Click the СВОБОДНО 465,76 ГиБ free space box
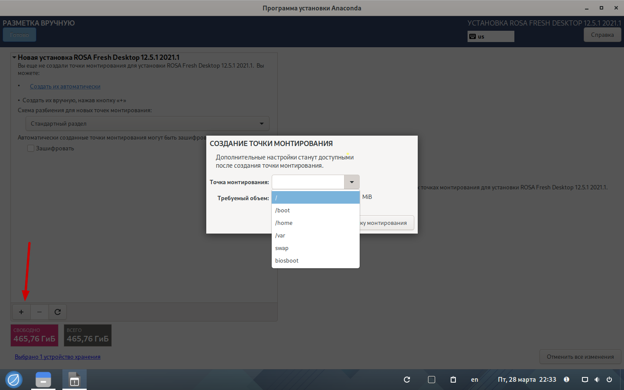624x390 pixels. click(x=34, y=335)
